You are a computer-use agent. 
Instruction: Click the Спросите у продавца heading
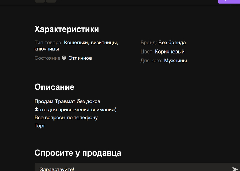pyautogui.click(x=78, y=153)
